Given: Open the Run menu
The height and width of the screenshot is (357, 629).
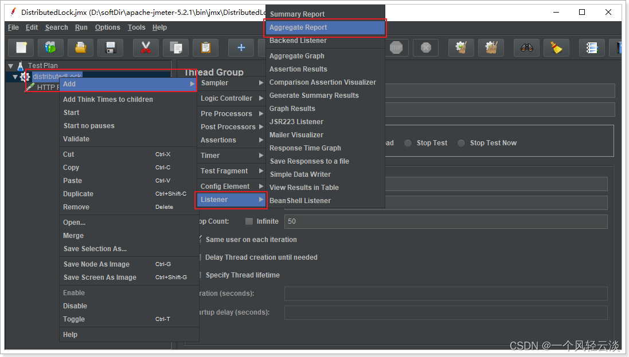Looking at the screenshot, I should [81, 27].
